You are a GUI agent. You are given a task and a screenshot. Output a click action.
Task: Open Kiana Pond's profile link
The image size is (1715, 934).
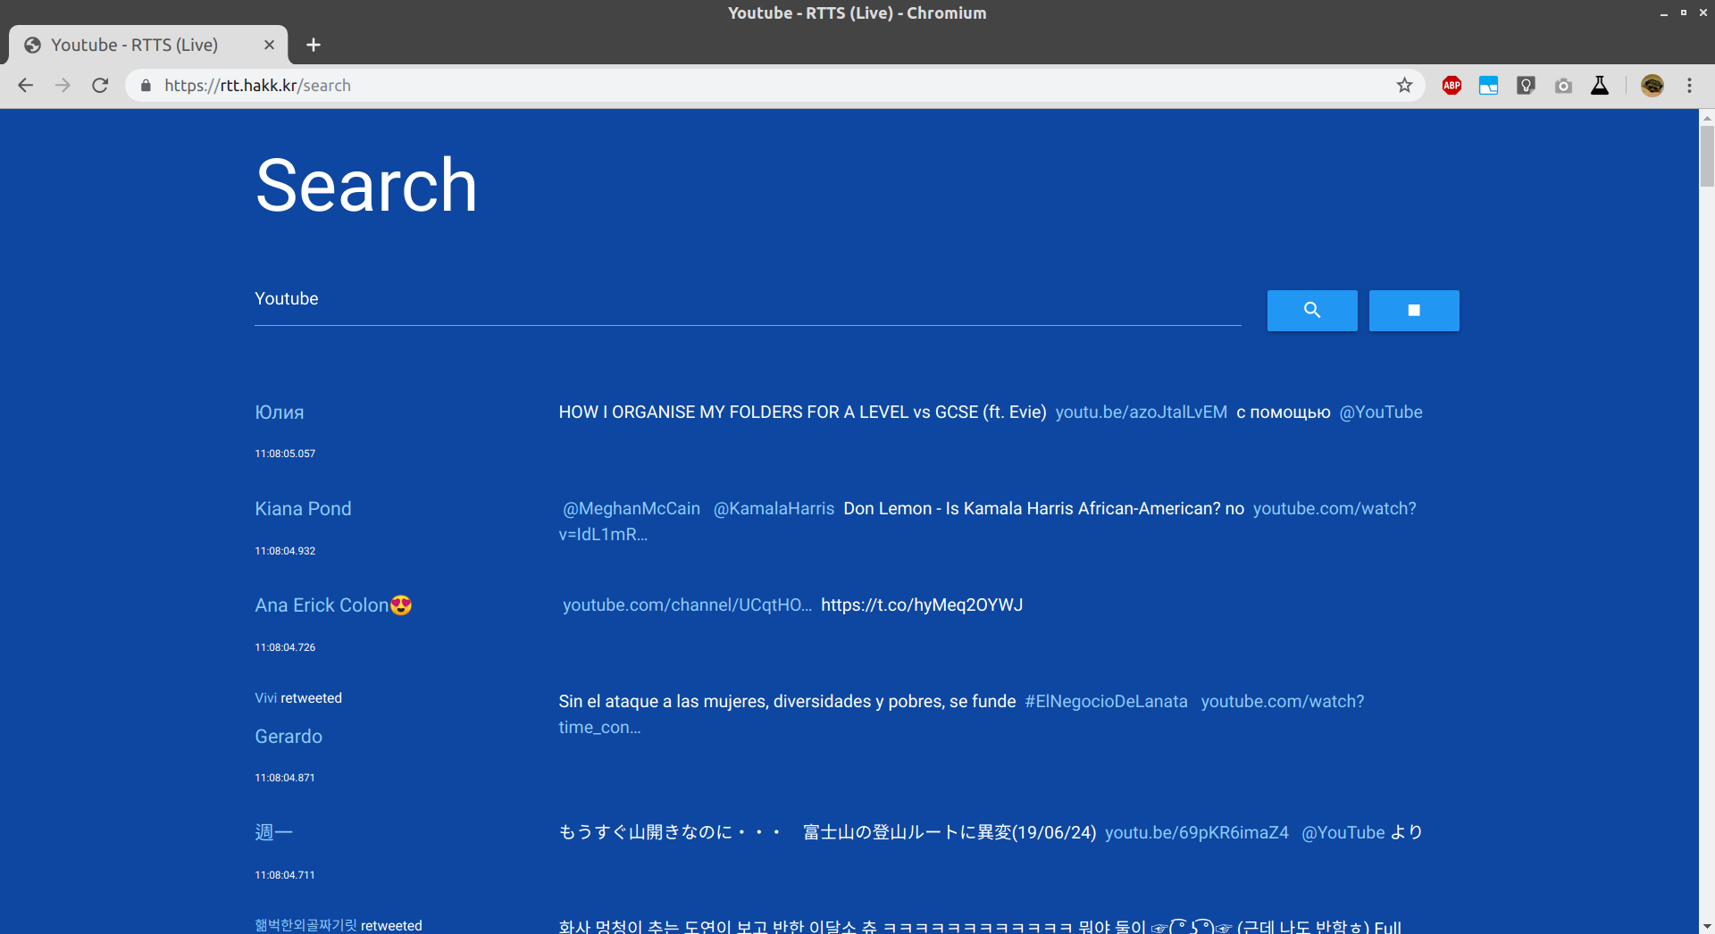pos(303,509)
